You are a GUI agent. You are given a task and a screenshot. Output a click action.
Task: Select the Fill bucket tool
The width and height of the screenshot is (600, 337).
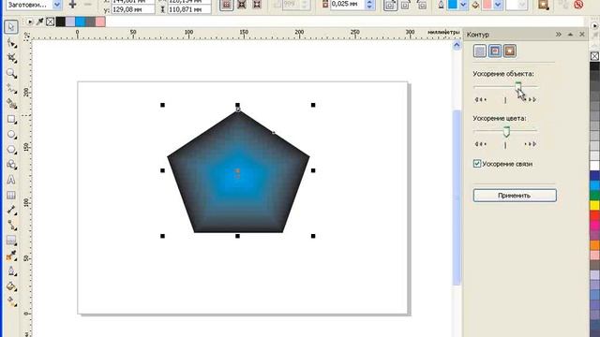click(11, 286)
